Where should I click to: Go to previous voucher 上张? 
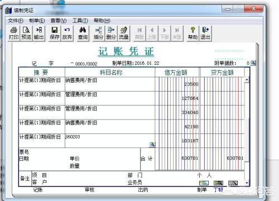click(152, 33)
